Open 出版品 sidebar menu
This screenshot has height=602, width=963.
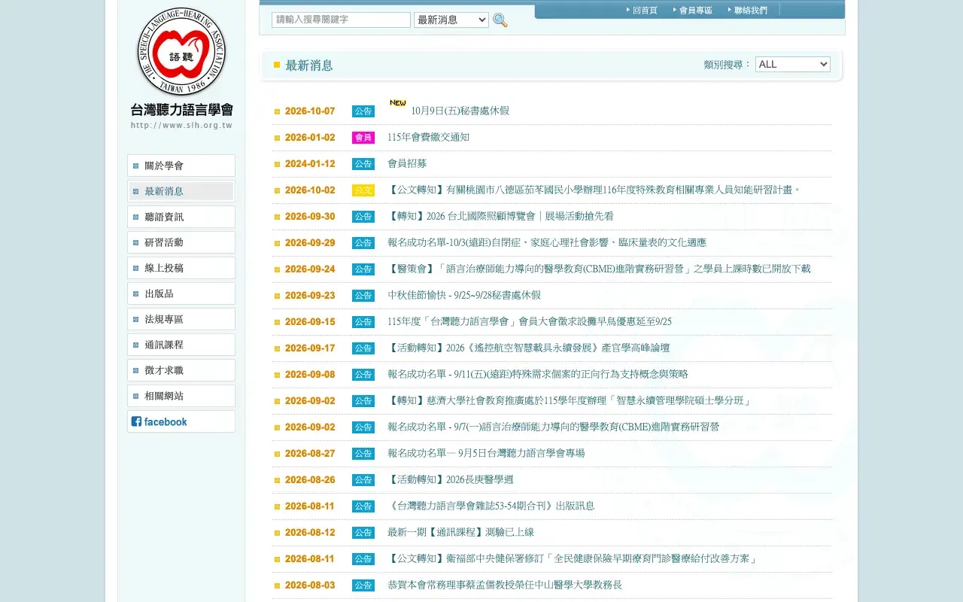[x=181, y=293]
